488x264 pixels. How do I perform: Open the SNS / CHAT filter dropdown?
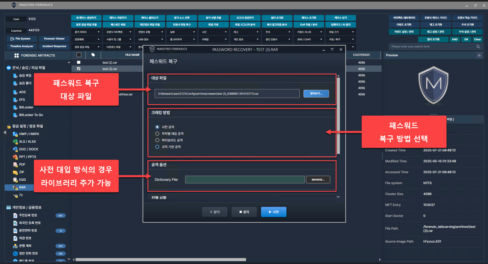pyautogui.click(x=310, y=40)
